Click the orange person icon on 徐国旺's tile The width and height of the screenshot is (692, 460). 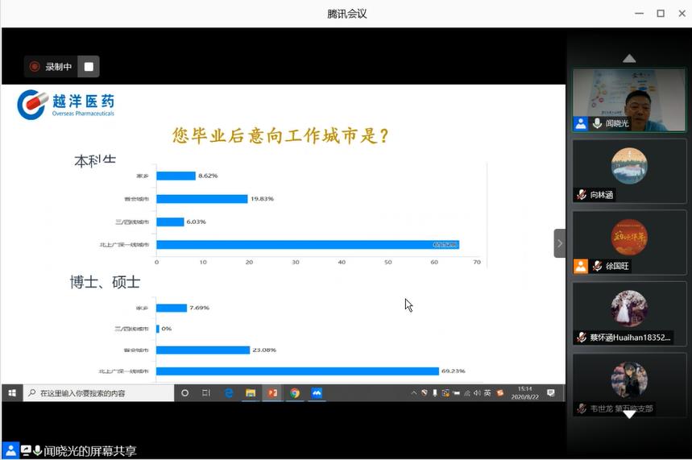(581, 266)
